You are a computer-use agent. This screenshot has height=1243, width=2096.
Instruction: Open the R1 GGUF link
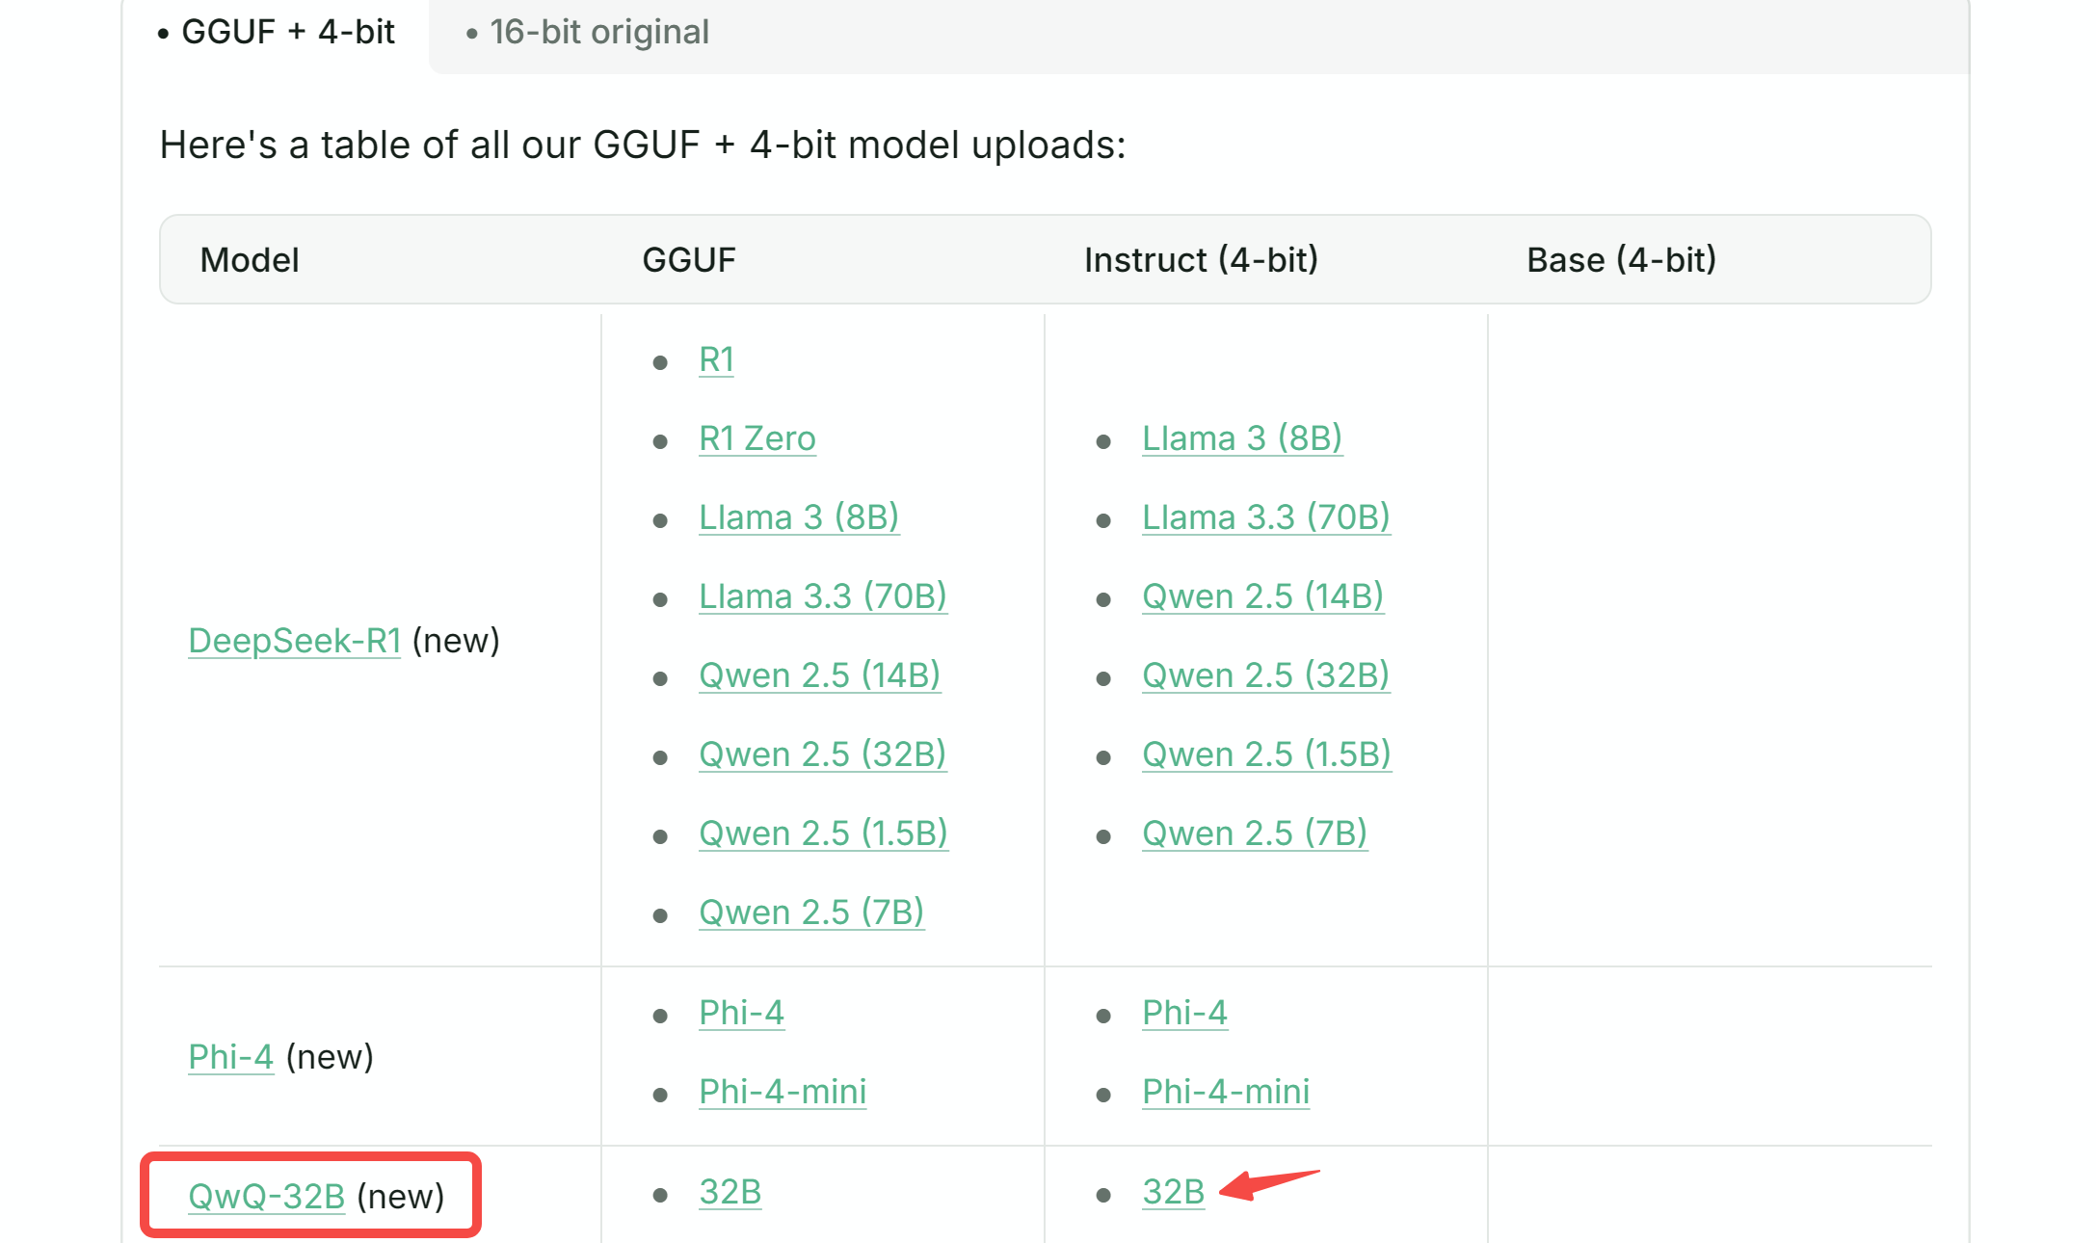pos(716,359)
